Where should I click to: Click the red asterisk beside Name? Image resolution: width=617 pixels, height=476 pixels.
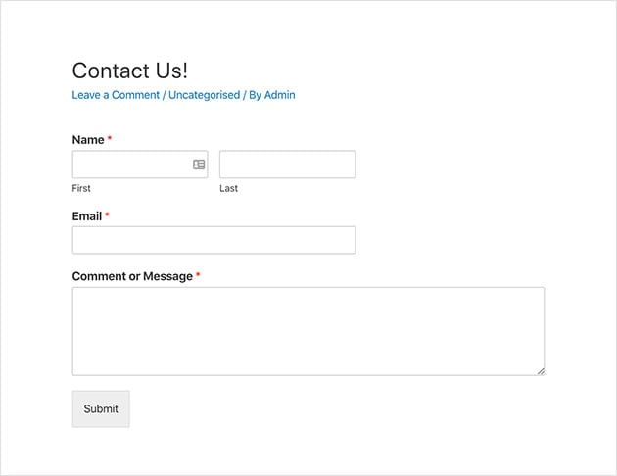click(x=110, y=140)
